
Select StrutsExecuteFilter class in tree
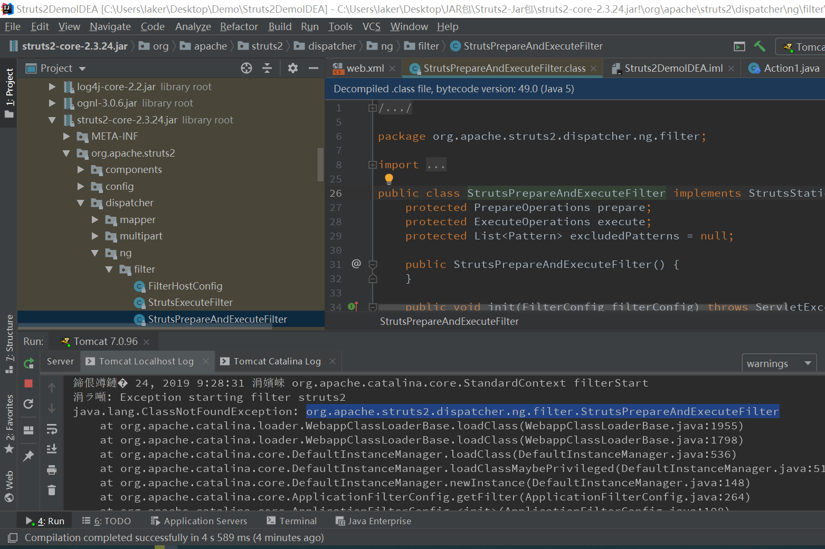tap(190, 303)
